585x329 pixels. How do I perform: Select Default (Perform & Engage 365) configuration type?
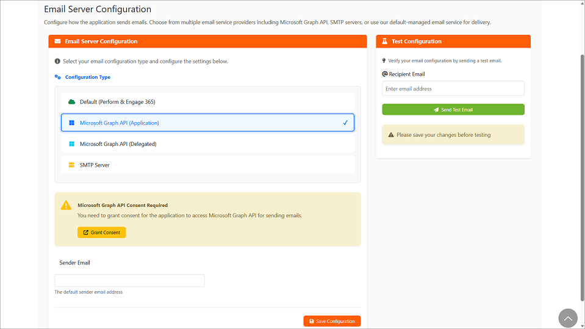coord(207,101)
